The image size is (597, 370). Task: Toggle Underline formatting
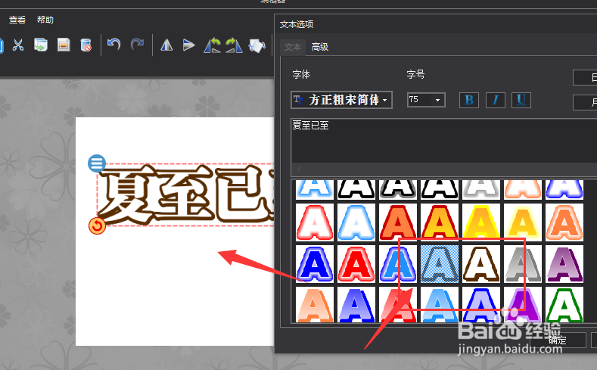click(x=521, y=100)
